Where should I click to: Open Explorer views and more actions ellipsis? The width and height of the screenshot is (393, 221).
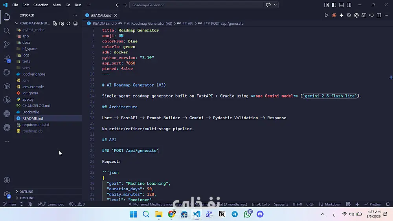75,15
